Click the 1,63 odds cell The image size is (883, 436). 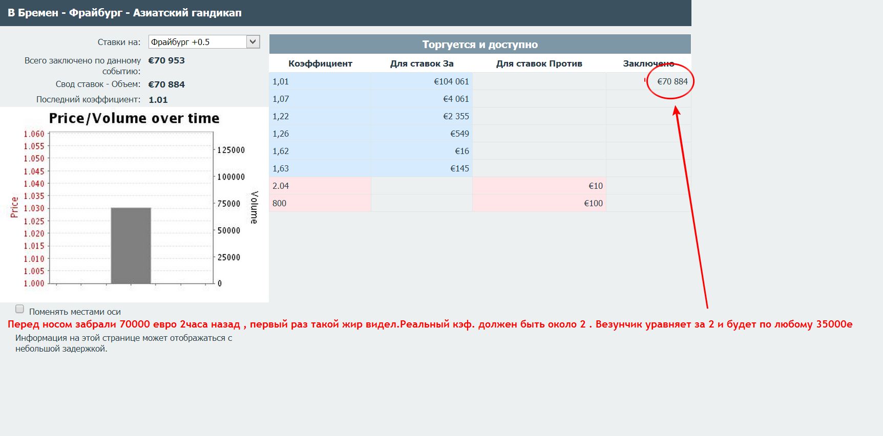tap(320, 168)
